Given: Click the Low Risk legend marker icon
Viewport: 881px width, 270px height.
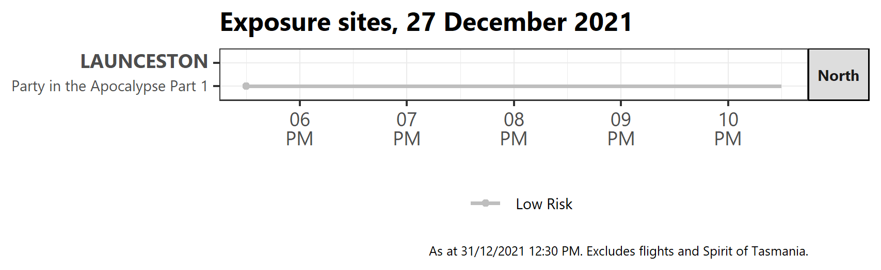Looking at the screenshot, I should (485, 204).
